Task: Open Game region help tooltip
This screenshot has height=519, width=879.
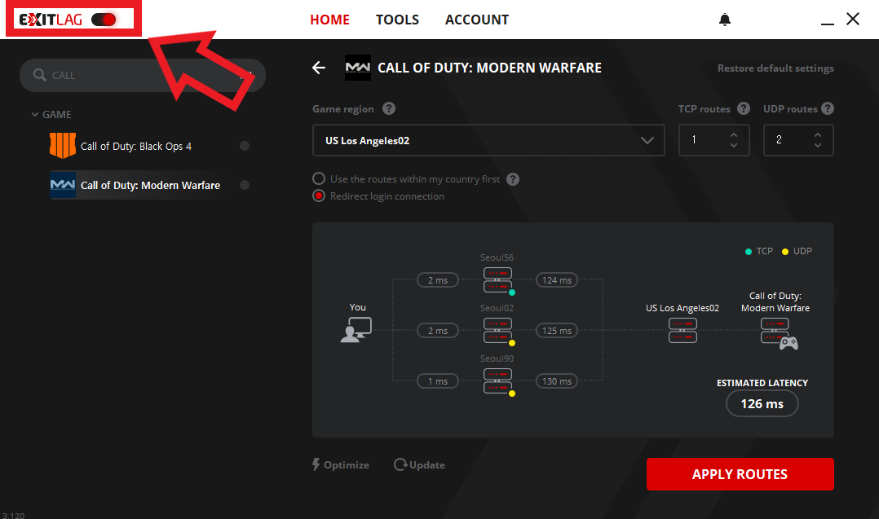Action: click(x=388, y=108)
